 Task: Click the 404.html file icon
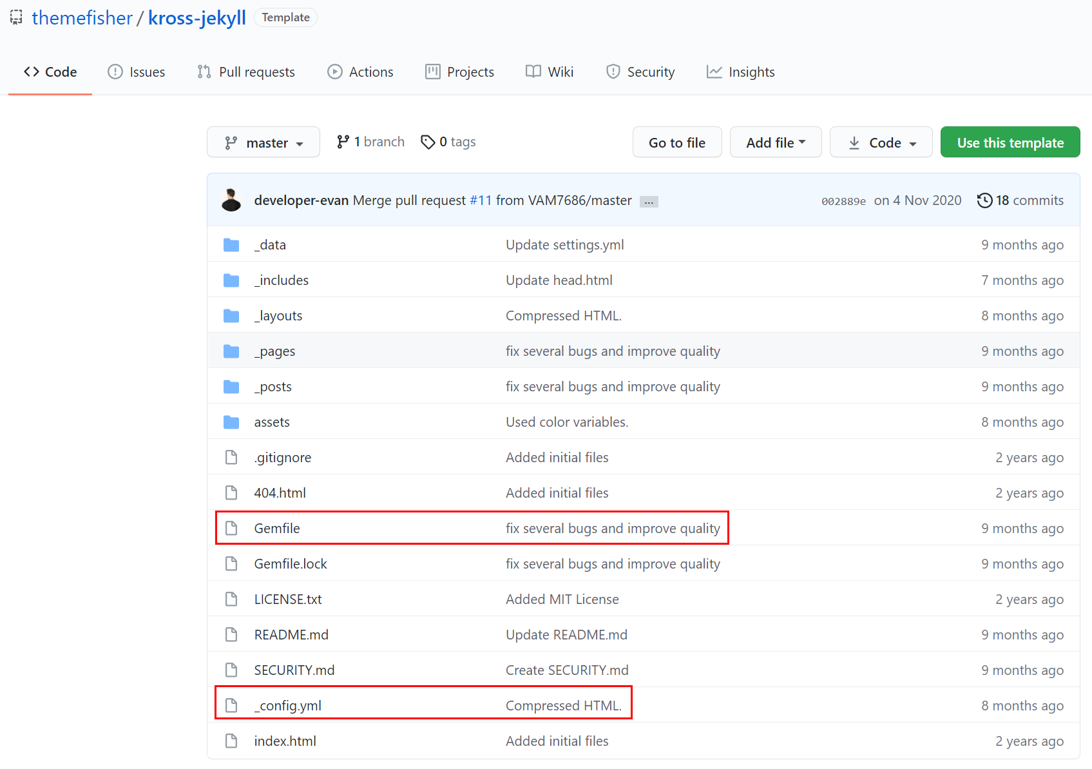[231, 493]
